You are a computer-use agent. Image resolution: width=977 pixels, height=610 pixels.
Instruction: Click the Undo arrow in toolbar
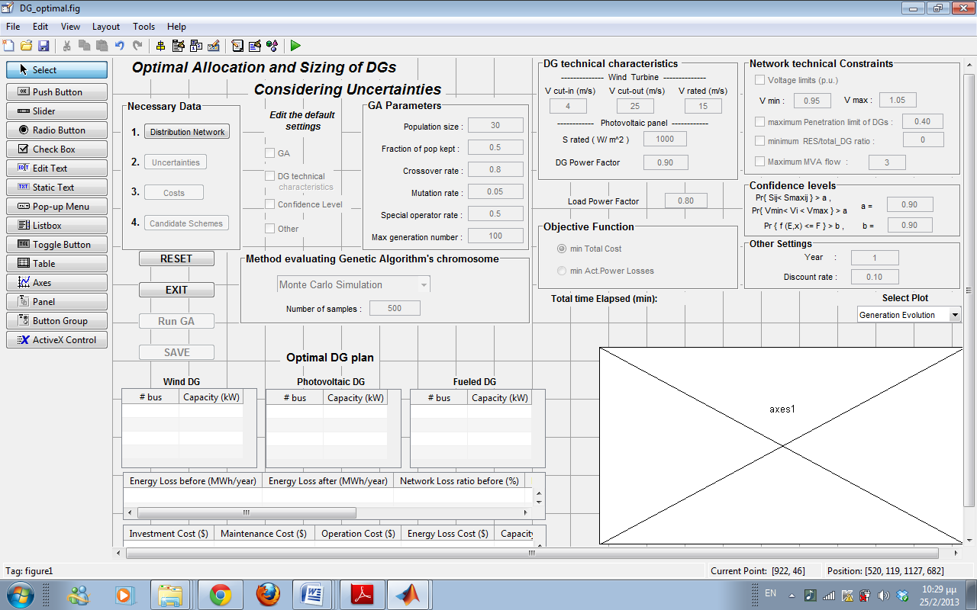(120, 46)
